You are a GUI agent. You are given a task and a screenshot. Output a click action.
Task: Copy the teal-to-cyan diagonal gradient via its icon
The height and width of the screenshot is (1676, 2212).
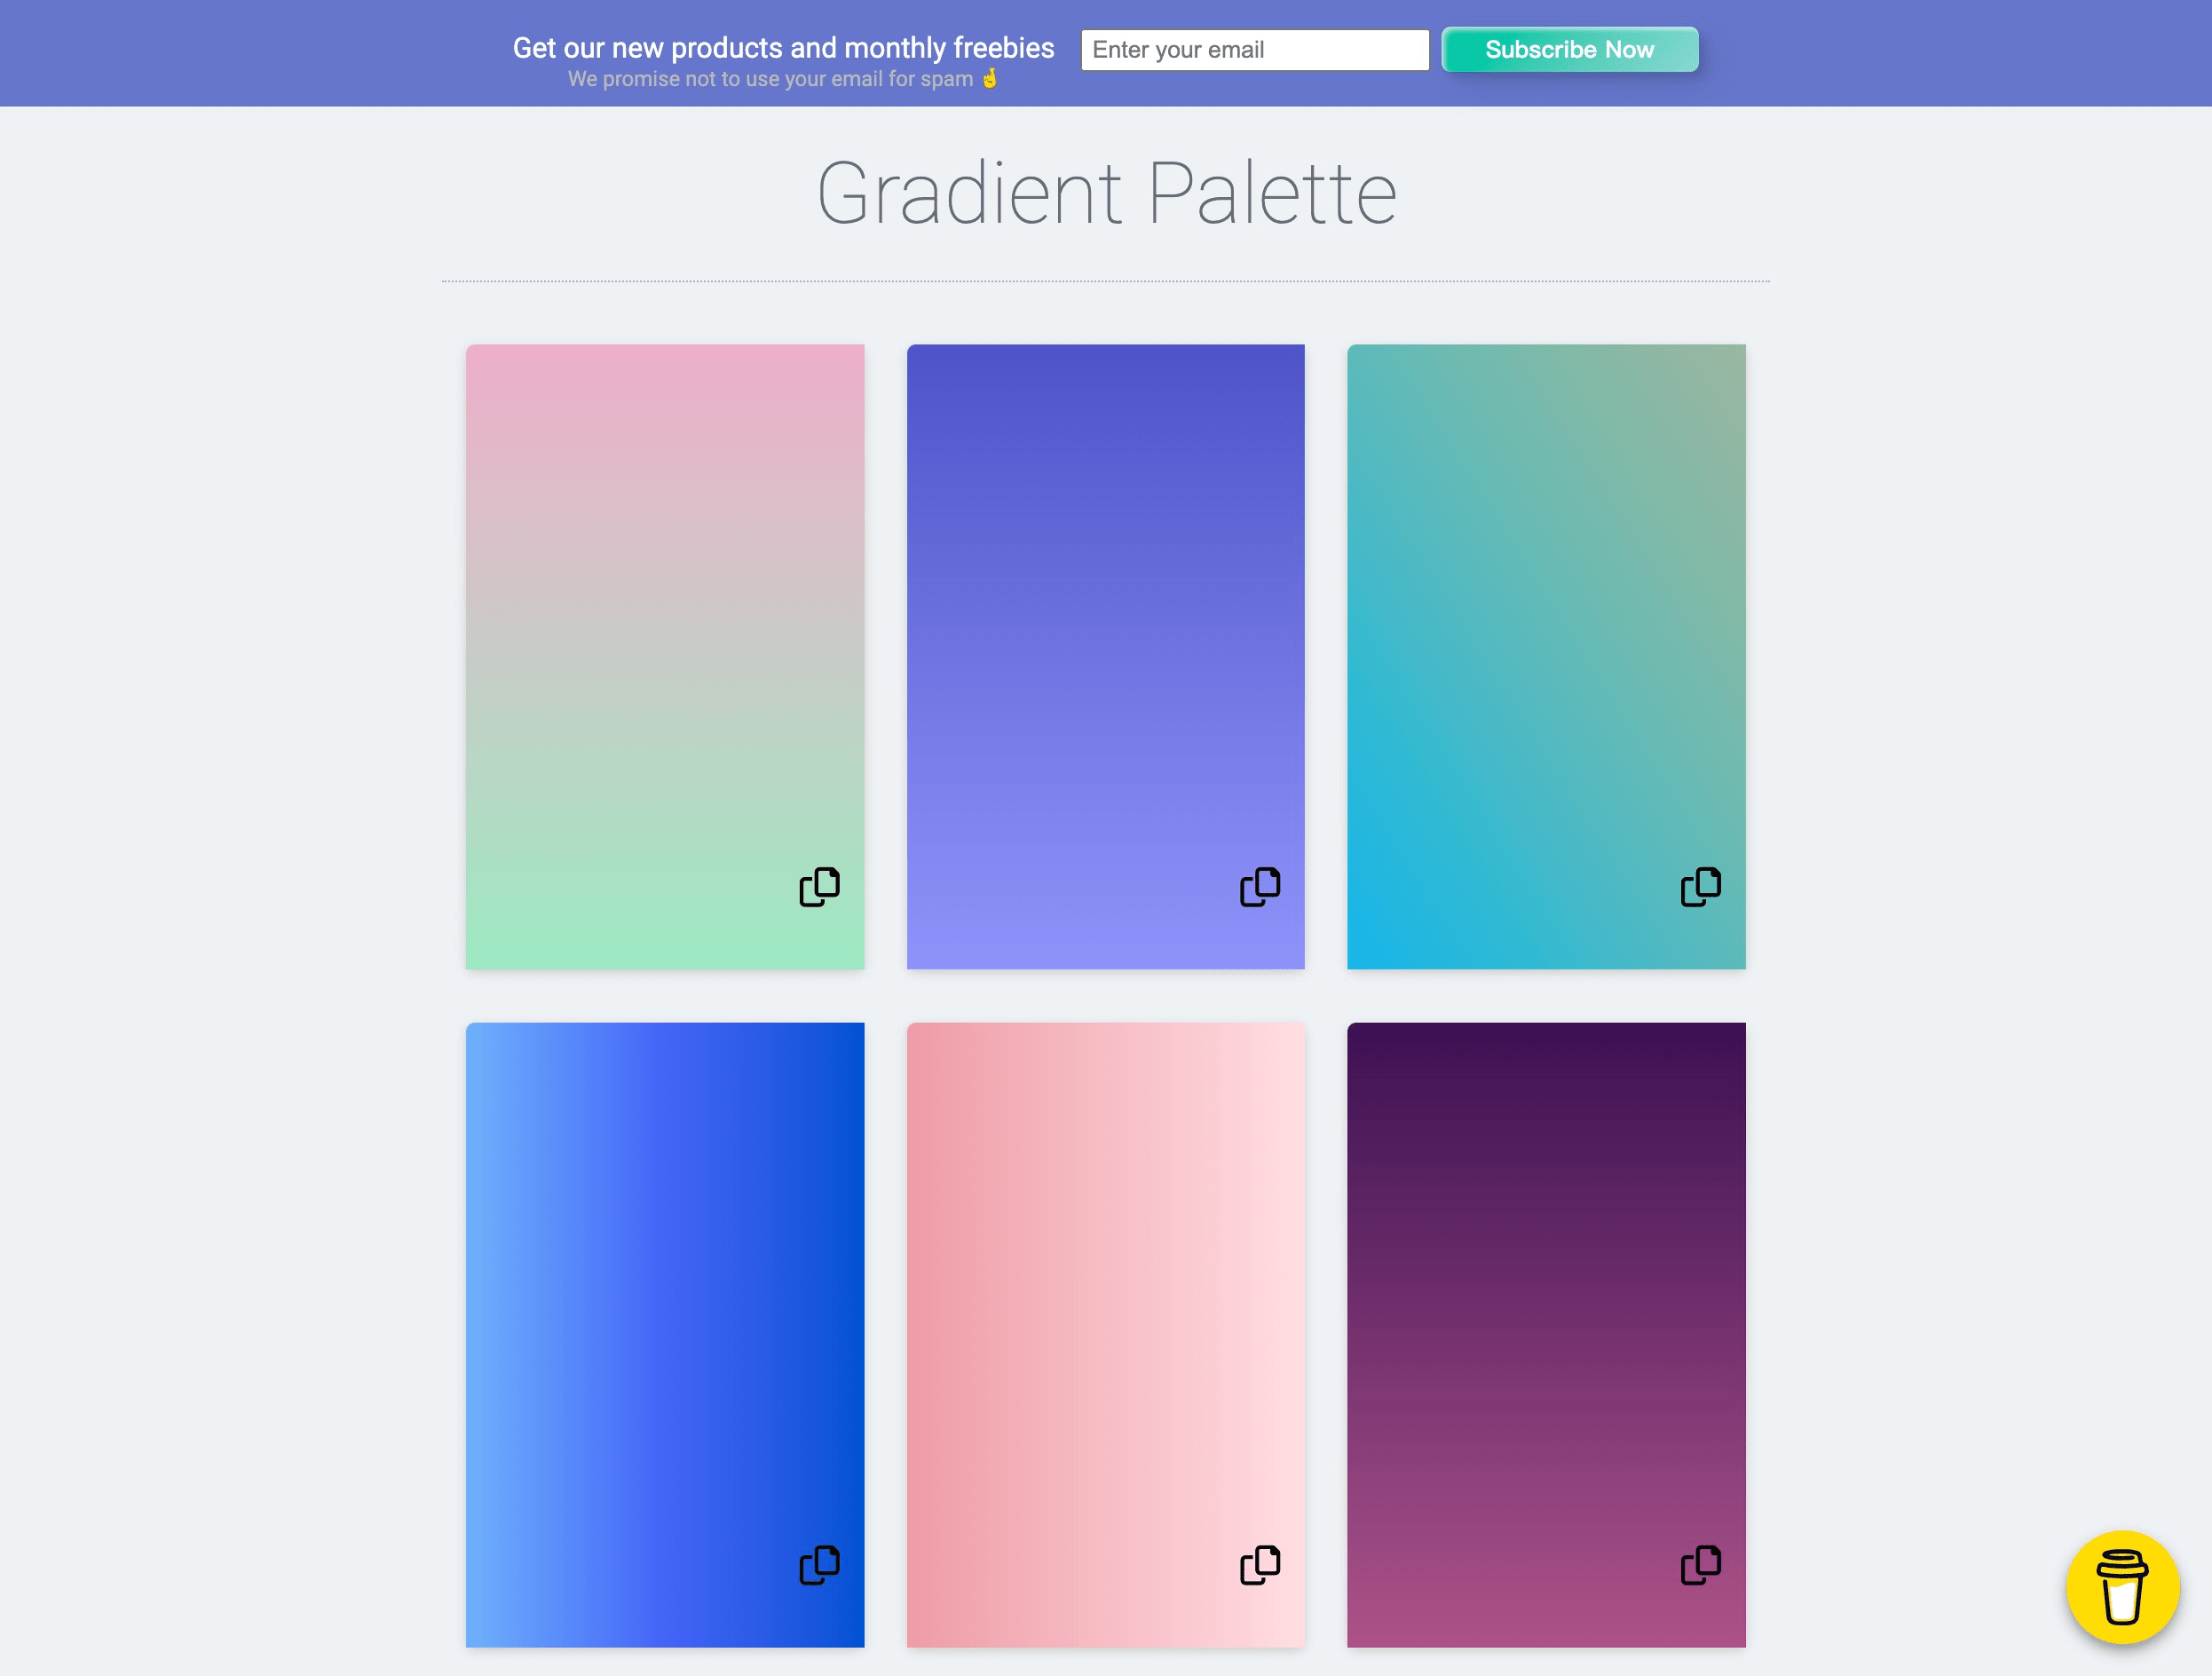click(1700, 887)
